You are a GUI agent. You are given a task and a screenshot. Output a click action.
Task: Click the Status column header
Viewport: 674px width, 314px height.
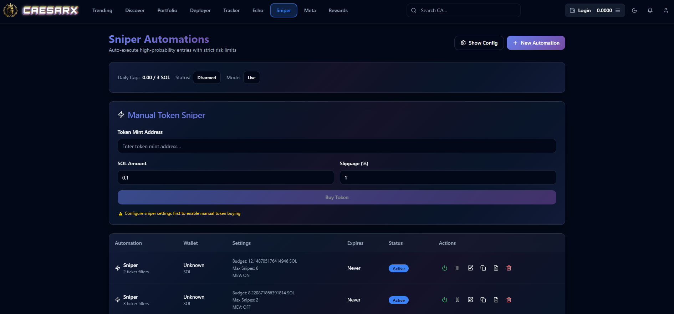click(x=396, y=243)
